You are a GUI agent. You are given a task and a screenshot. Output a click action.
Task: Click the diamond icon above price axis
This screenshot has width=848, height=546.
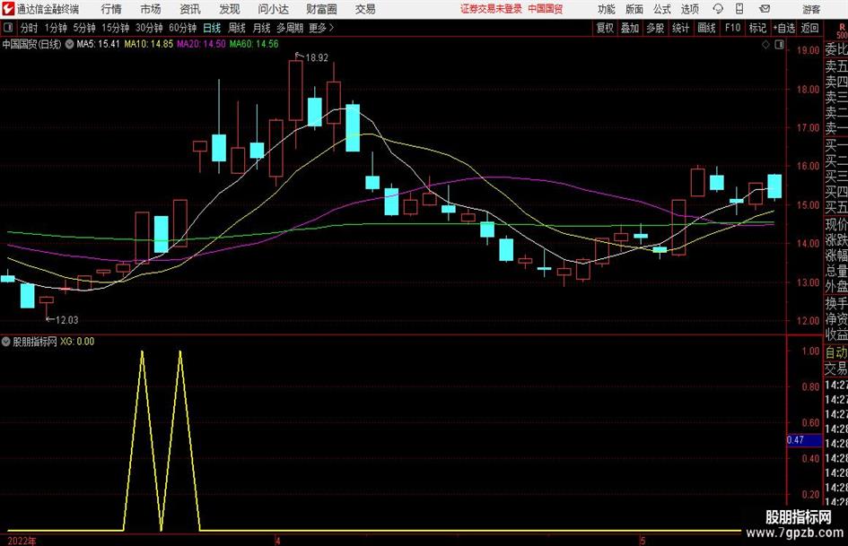coord(765,45)
